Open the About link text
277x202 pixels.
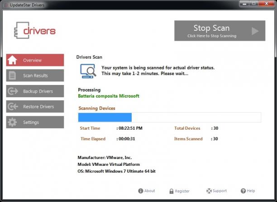[149, 191]
